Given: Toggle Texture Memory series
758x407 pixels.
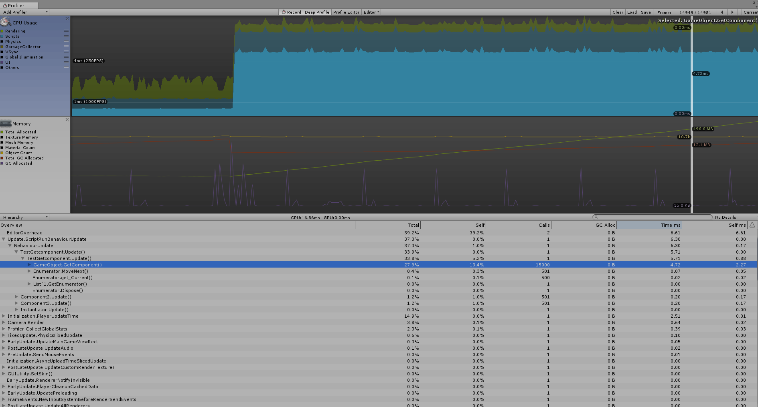Looking at the screenshot, I should pyautogui.click(x=2, y=137).
